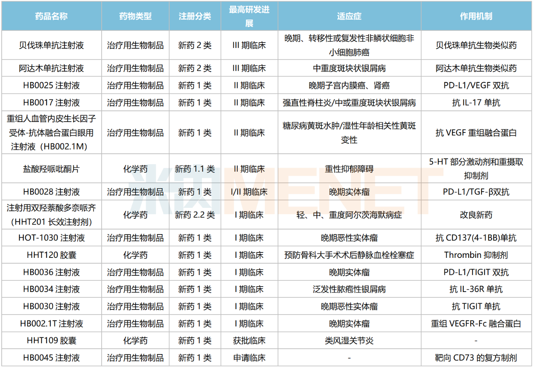The width and height of the screenshot is (533, 367).
Task: Click 晚期恶性实体瘤 in the HOT-1030 注射液 row
Action: coord(349,238)
